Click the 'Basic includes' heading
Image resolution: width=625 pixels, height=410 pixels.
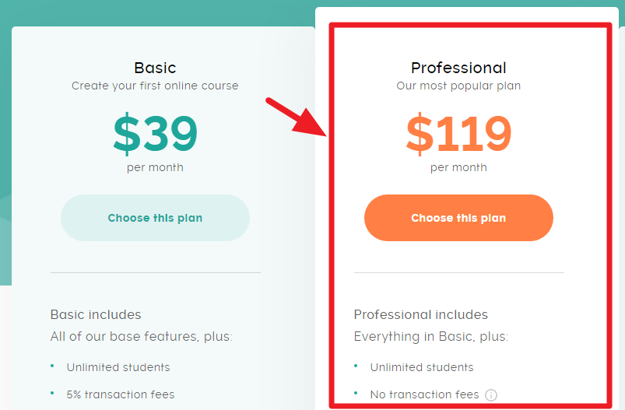96,315
